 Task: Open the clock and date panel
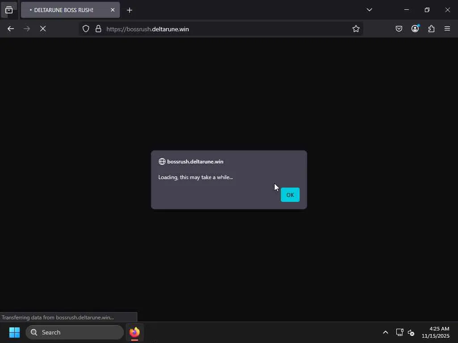436,332
